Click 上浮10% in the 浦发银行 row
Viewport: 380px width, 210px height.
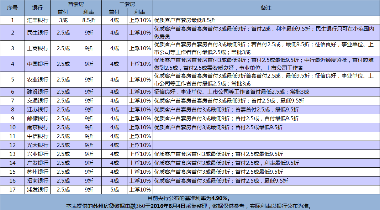(x=140, y=190)
